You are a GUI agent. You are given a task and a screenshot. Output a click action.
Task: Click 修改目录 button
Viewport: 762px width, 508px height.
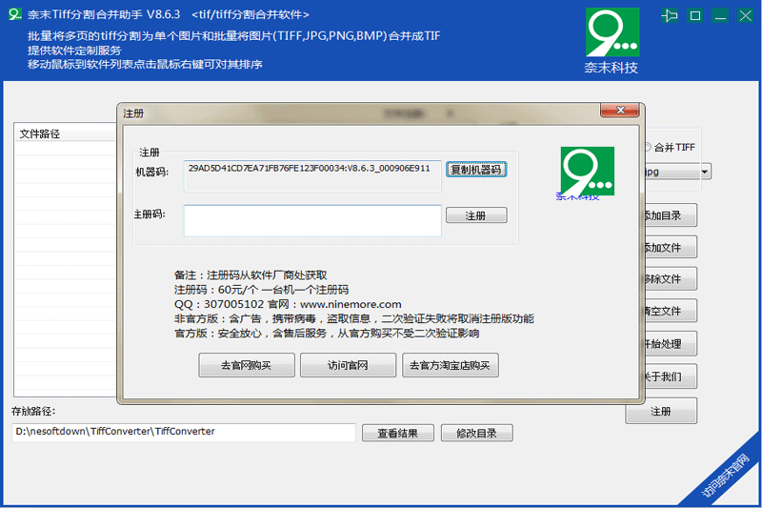477,433
